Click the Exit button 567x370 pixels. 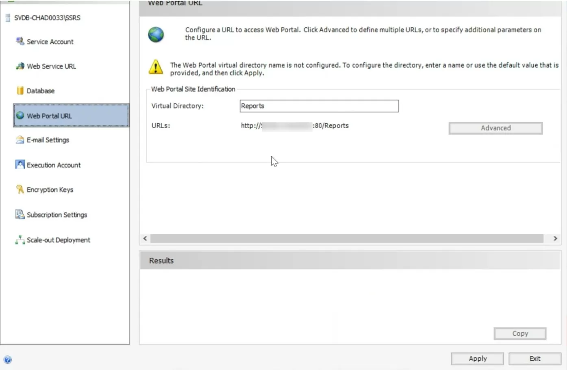pos(535,359)
